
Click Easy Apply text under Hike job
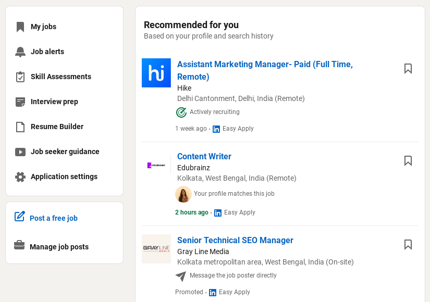238,129
